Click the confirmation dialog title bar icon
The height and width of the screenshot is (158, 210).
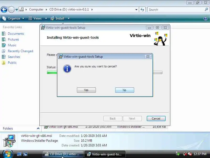point(61,56)
